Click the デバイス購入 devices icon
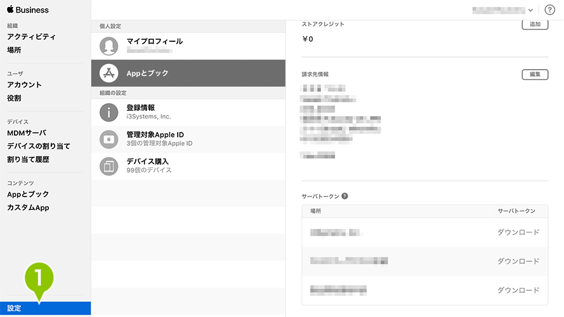Screen dimensions: 564x317 (108, 166)
